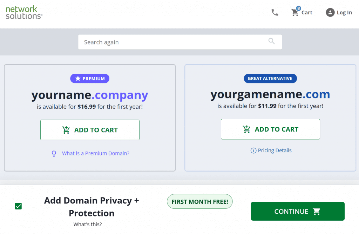Open the What is a Premium Domain link

tap(96, 153)
